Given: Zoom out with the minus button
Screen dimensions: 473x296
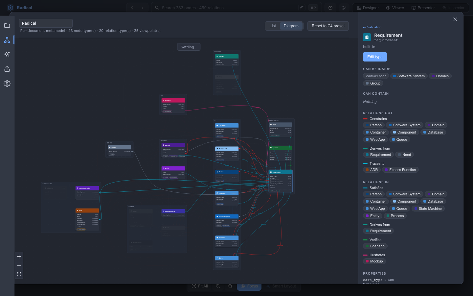Looking at the screenshot, I should pyautogui.click(x=19, y=265).
